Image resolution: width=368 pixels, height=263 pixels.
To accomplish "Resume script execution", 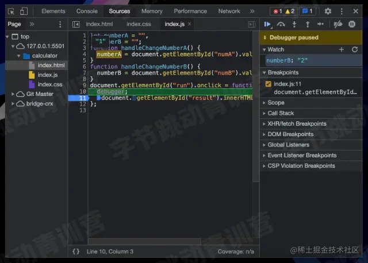I will [x=267, y=24].
